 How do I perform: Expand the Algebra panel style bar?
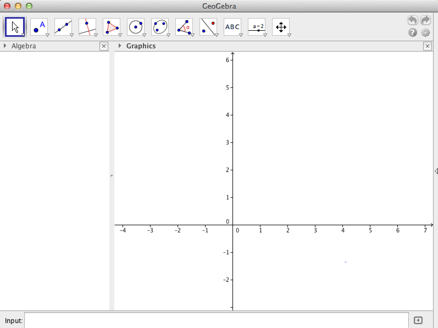pos(5,46)
